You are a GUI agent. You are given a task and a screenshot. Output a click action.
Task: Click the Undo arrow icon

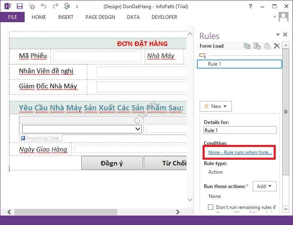(x=44, y=6)
